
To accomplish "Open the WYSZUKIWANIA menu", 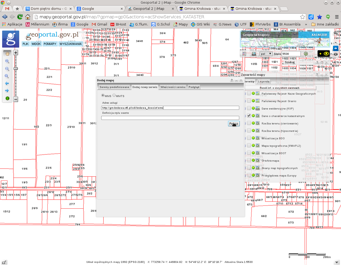I will pyautogui.click(x=71, y=44).
